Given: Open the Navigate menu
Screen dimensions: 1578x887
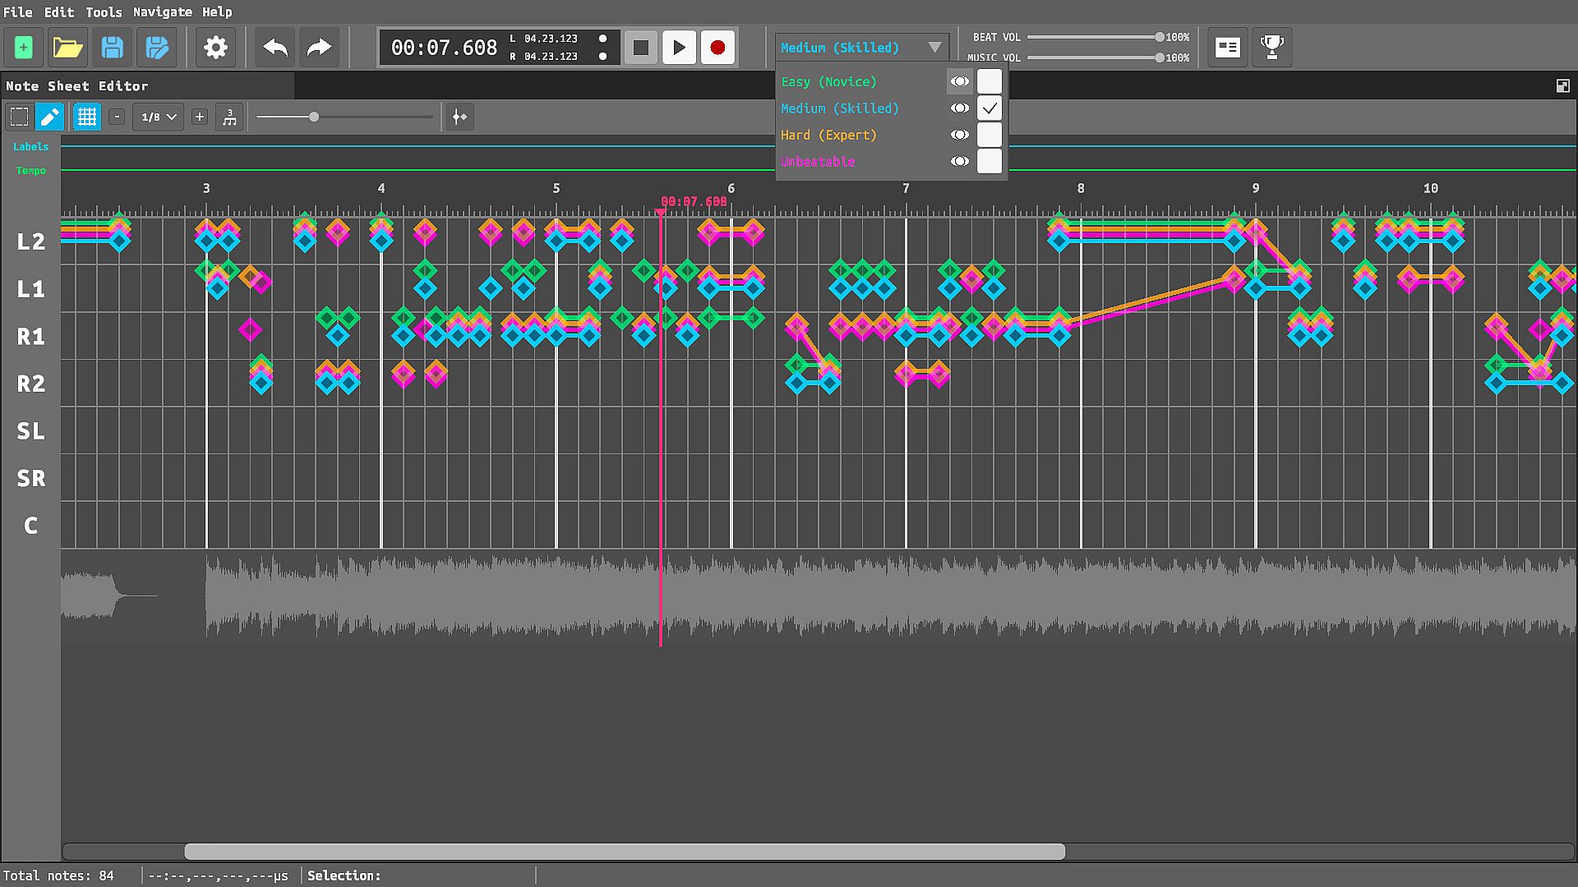Looking at the screenshot, I should [x=162, y=11].
